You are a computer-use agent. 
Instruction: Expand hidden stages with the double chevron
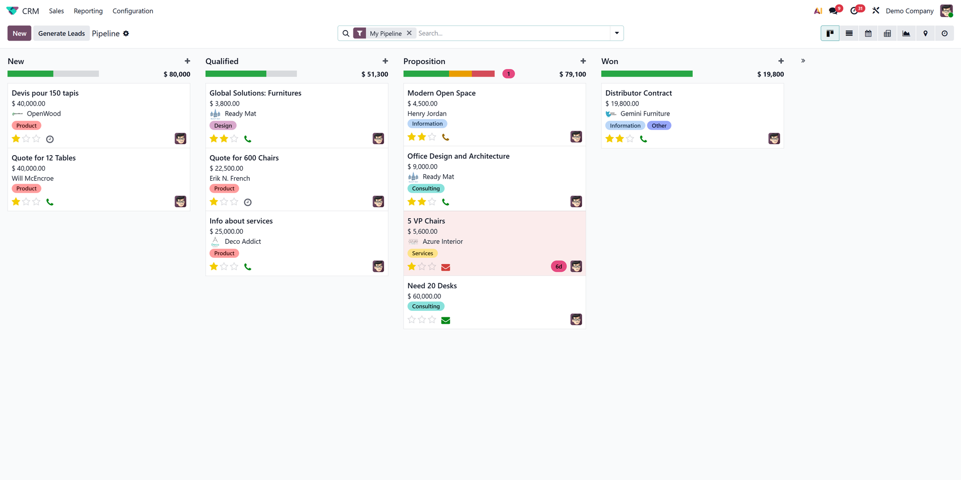click(803, 61)
